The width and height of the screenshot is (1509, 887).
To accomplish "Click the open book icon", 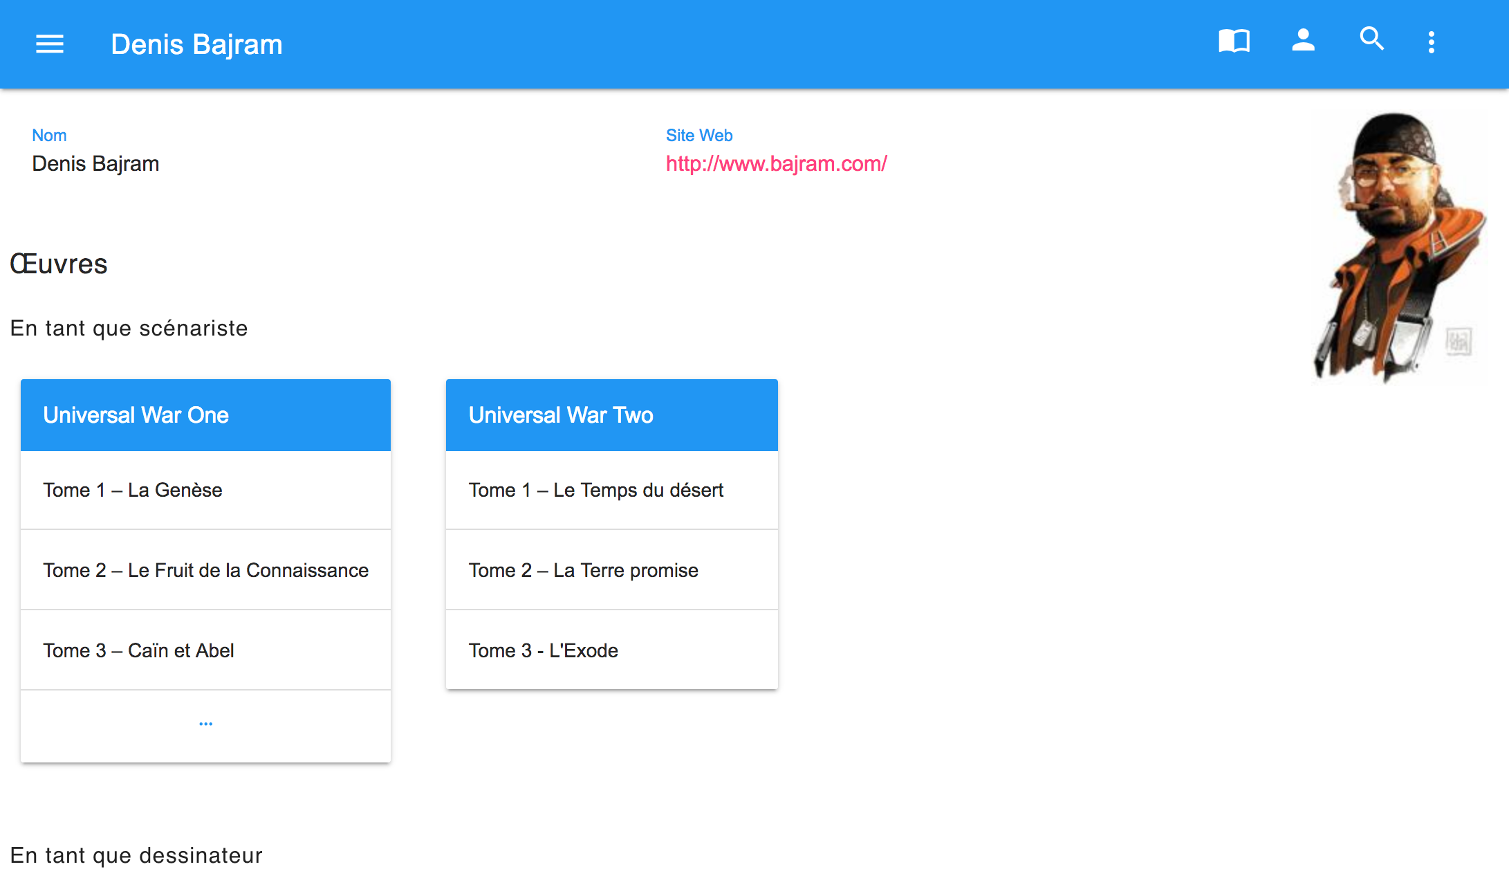I will click(x=1234, y=42).
